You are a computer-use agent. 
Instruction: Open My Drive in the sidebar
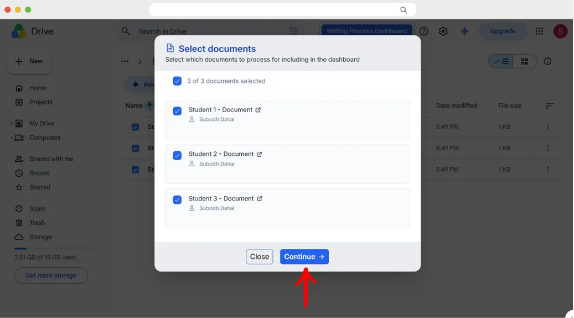tap(42, 124)
